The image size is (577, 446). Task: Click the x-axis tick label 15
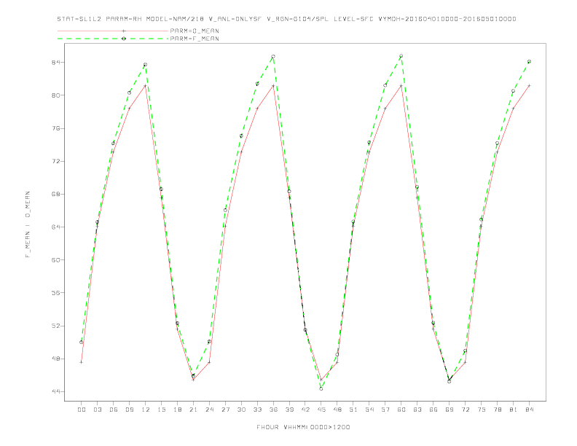pos(161,410)
